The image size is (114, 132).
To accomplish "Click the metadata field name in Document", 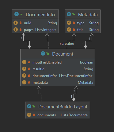I will [40, 83].
